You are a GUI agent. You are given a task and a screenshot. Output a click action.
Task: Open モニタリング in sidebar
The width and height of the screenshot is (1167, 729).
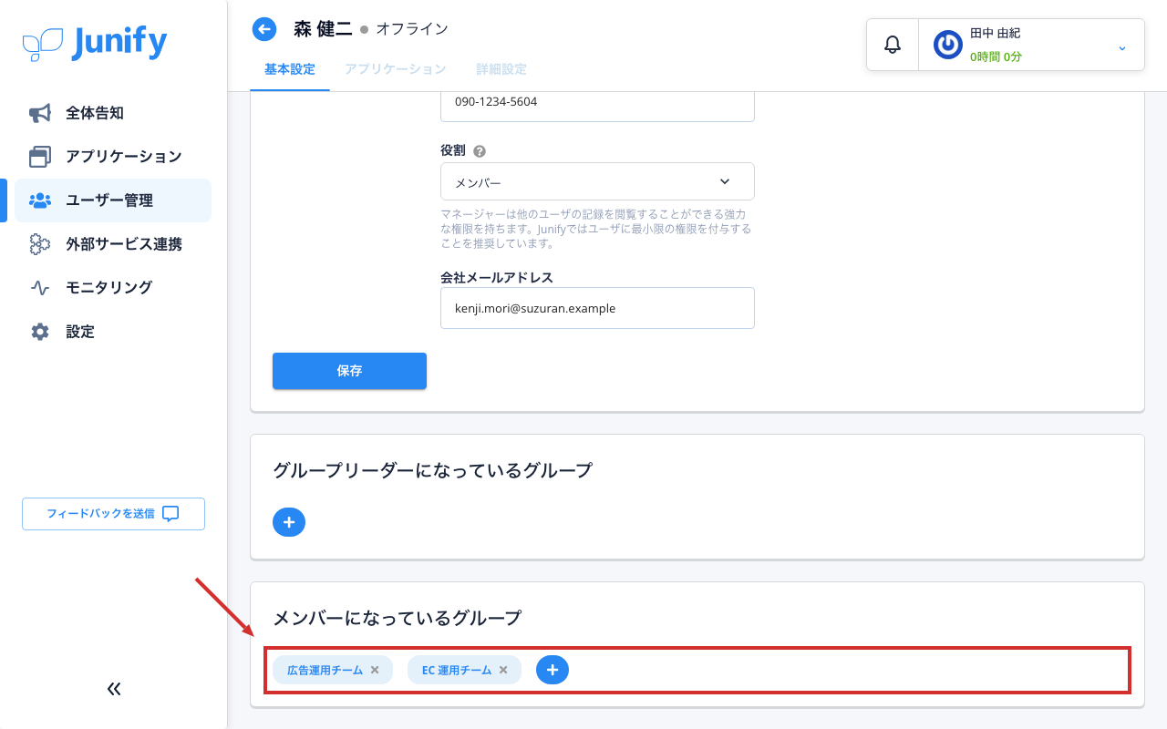113,287
